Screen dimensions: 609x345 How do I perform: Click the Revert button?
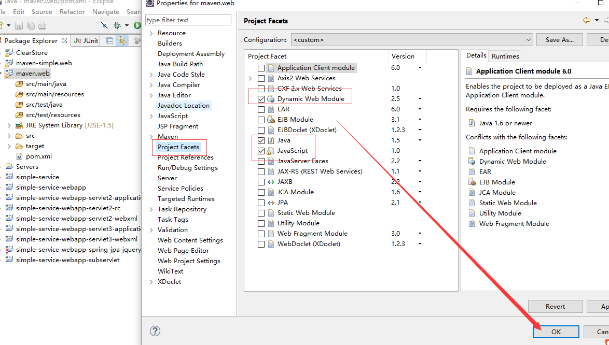pyautogui.click(x=556, y=306)
